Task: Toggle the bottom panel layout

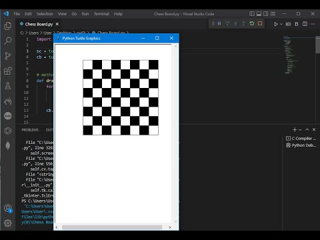Action: (x=259, y=14)
